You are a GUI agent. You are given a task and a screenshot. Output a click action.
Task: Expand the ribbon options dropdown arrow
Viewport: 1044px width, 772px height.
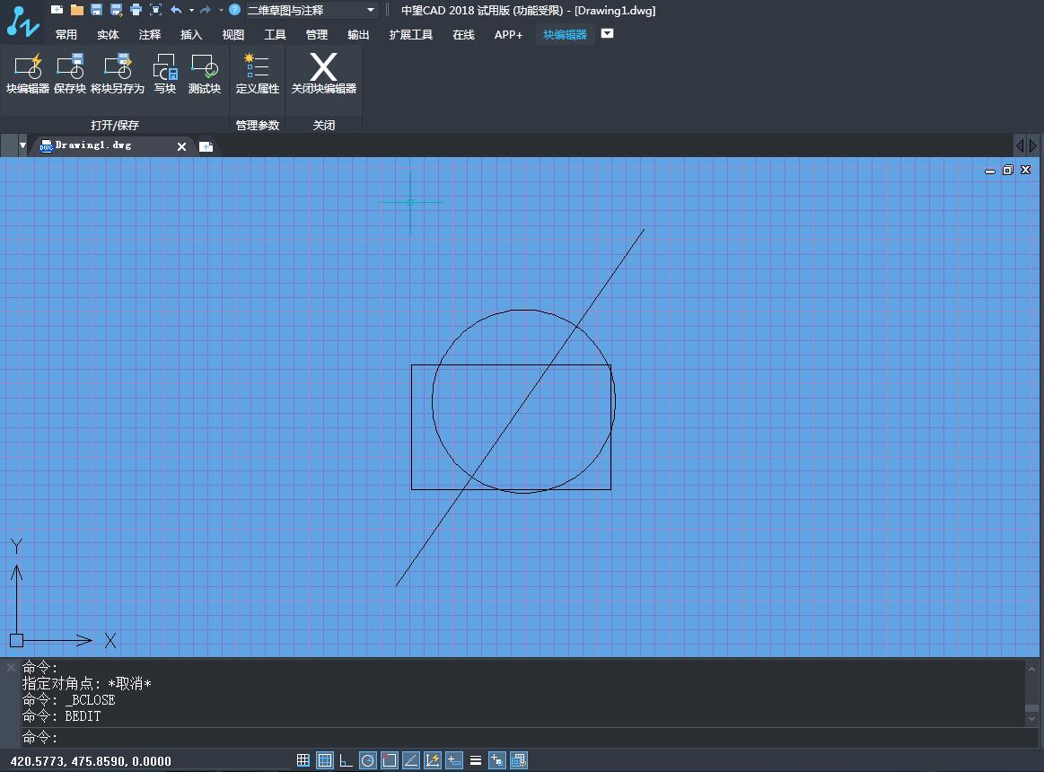pyautogui.click(x=608, y=34)
